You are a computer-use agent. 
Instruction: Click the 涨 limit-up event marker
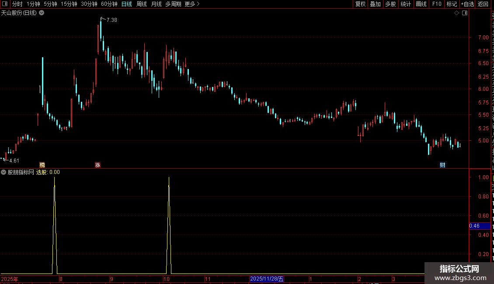click(97, 165)
